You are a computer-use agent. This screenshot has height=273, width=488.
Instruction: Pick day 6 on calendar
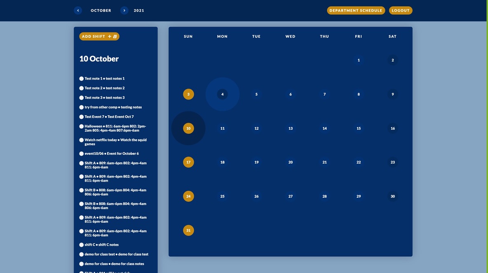[291, 94]
